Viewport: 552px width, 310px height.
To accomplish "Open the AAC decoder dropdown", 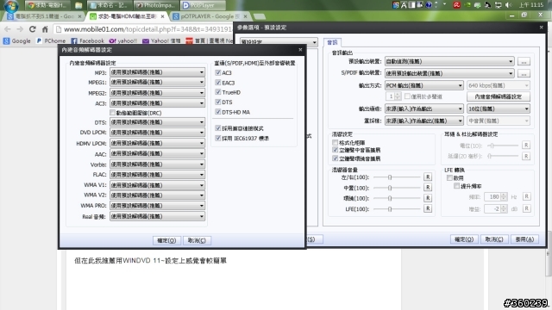I will coord(157,153).
